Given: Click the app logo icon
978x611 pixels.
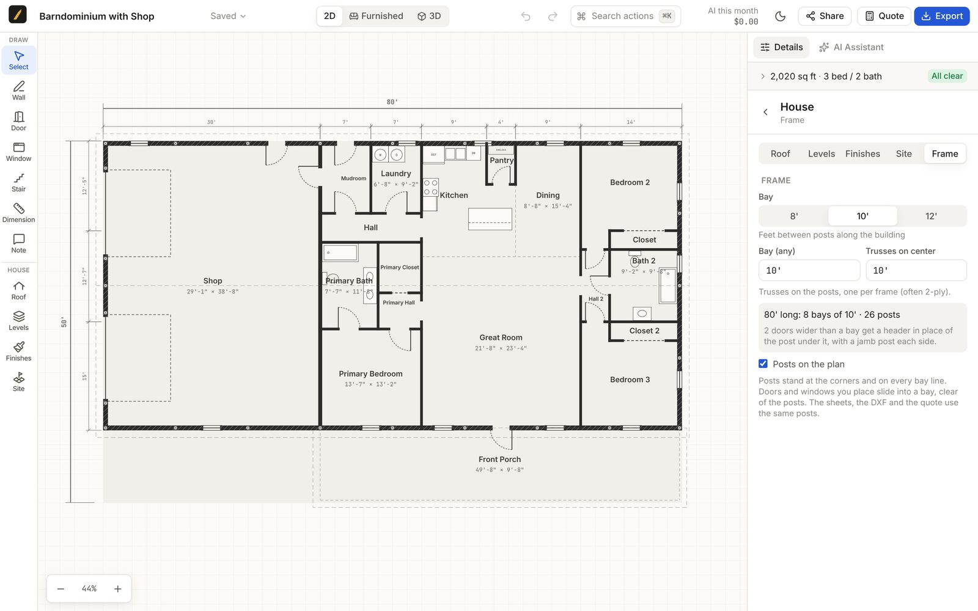Looking at the screenshot, I should [x=18, y=15].
